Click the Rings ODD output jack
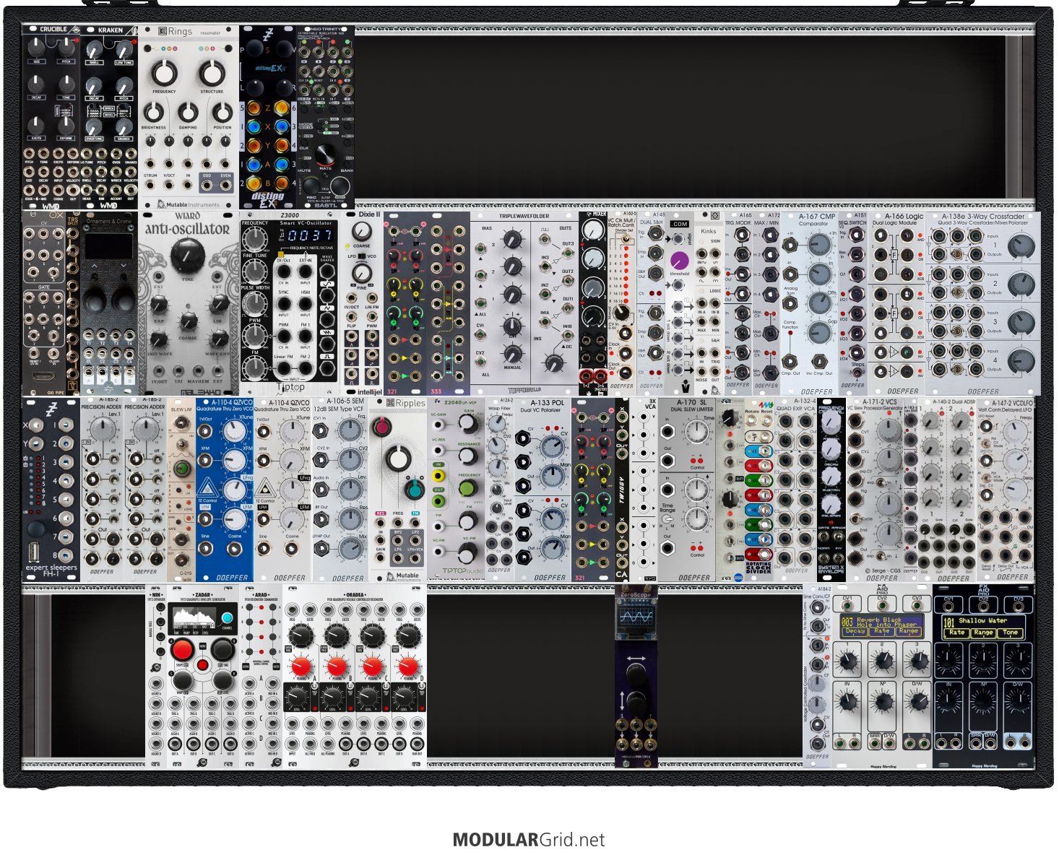The width and height of the screenshot is (1059, 855). (x=207, y=185)
